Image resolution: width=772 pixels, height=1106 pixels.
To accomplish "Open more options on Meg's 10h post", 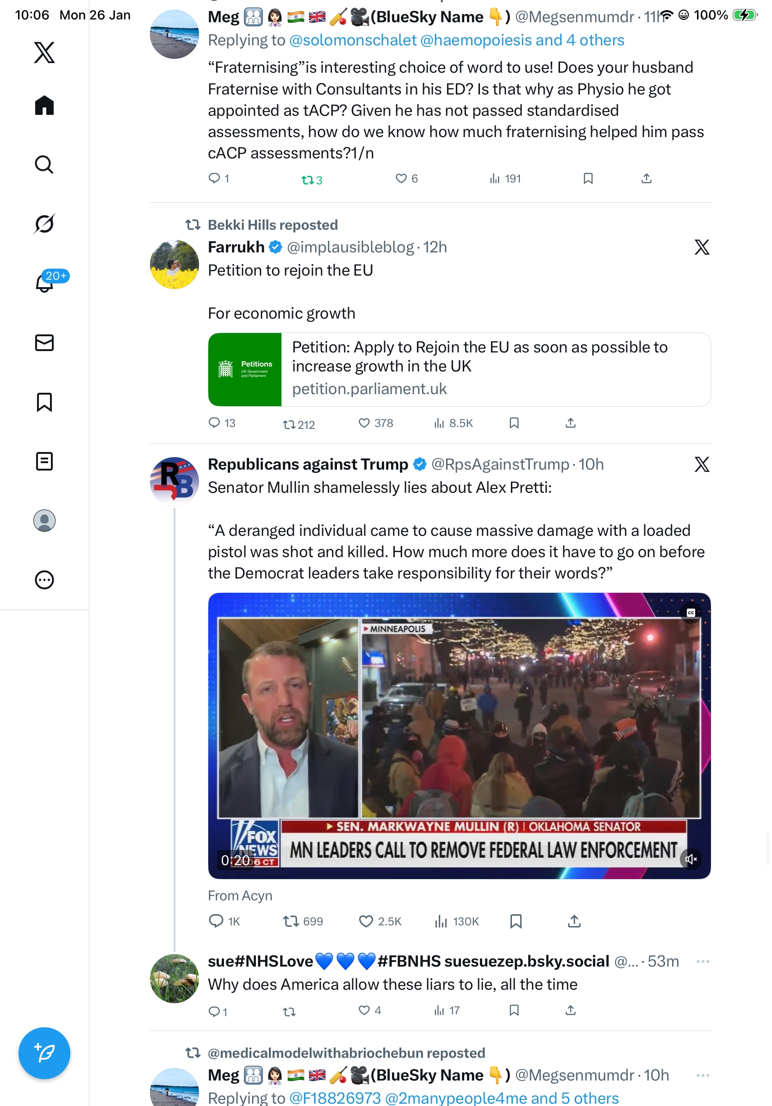I will click(702, 1075).
